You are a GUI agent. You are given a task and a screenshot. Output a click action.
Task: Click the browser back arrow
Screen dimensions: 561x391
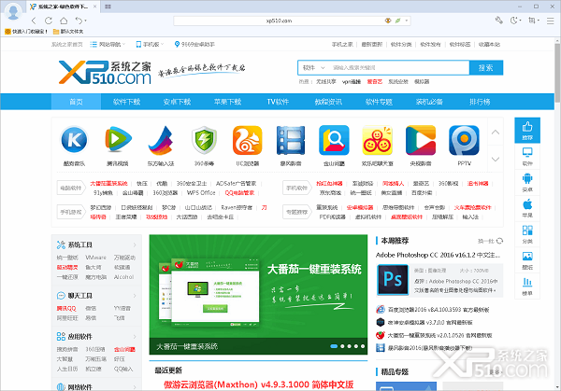[34, 21]
